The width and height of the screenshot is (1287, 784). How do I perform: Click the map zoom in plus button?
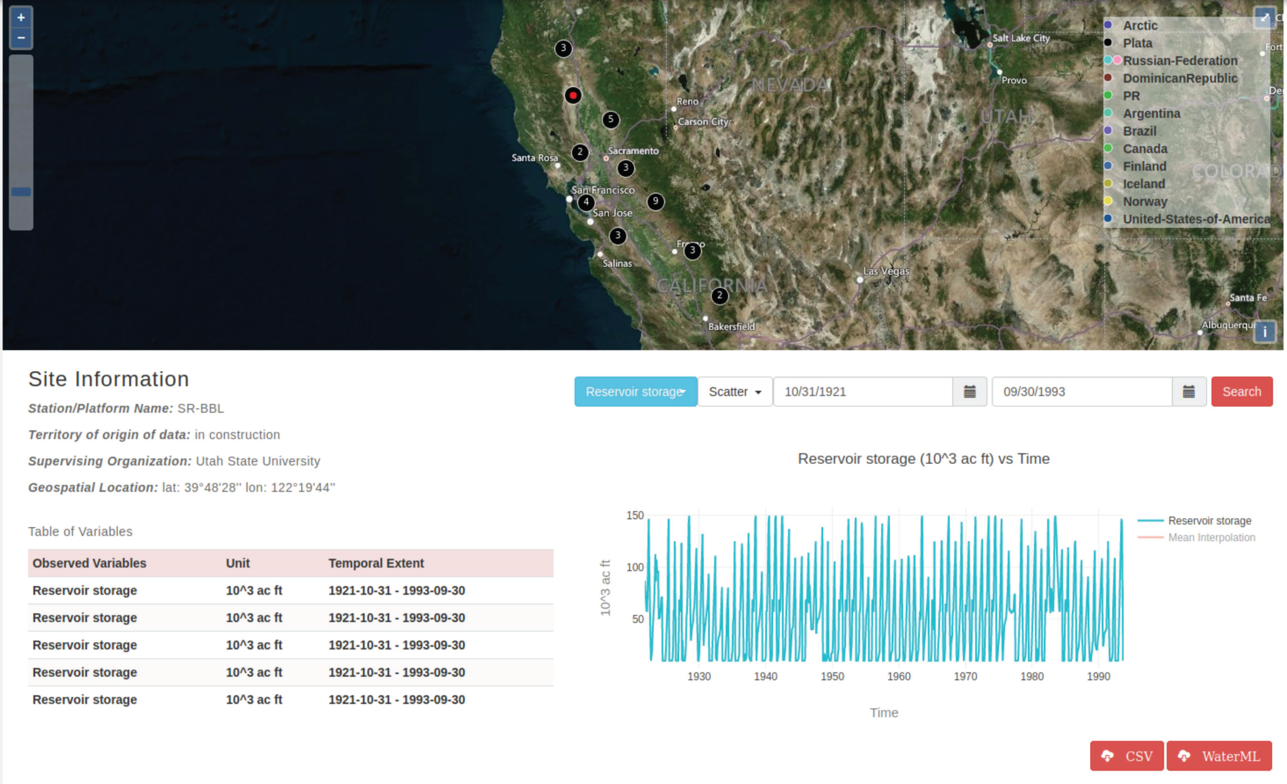(x=21, y=18)
